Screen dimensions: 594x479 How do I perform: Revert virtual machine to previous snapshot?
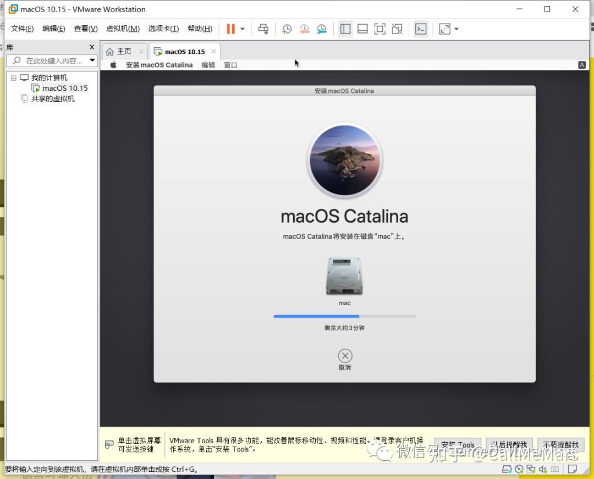pos(304,29)
